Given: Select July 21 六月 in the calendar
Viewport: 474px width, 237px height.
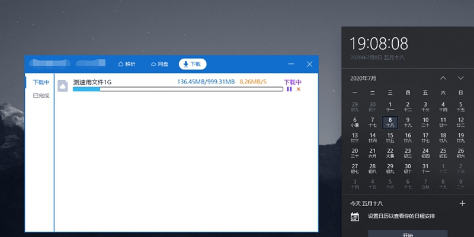Looking at the screenshot, I should 373,153.
